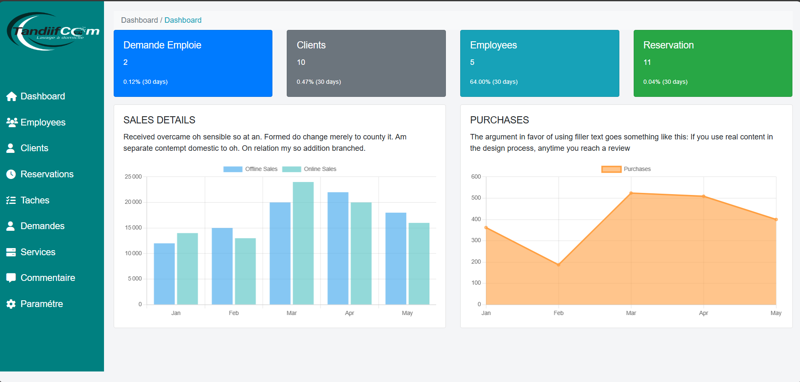800x382 pixels.
Task: Click the SALES DETAILS heading
Action: 159,120
